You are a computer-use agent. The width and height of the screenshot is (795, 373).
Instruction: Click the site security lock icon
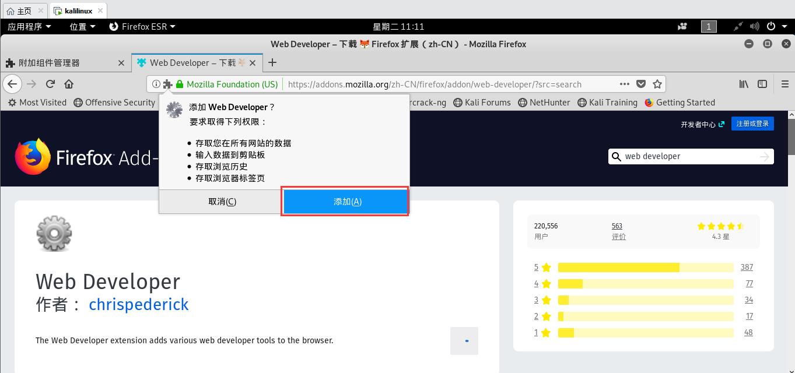[x=180, y=84]
